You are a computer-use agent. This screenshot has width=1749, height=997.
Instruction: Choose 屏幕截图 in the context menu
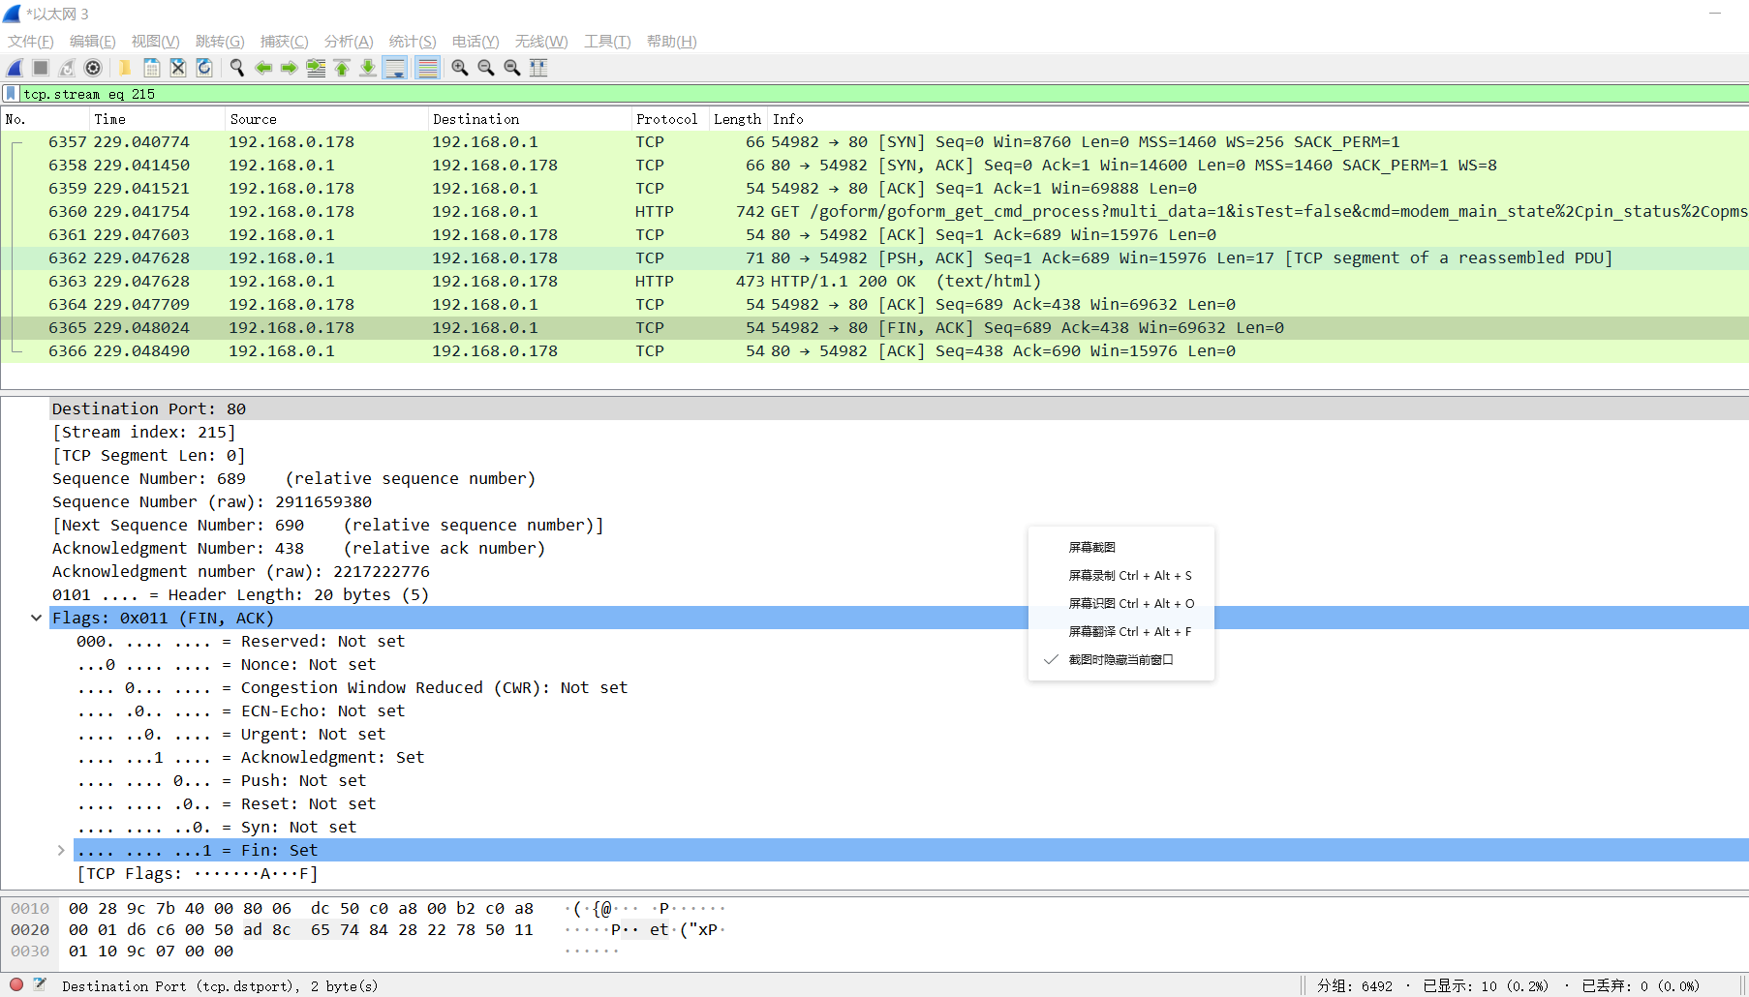point(1120,548)
